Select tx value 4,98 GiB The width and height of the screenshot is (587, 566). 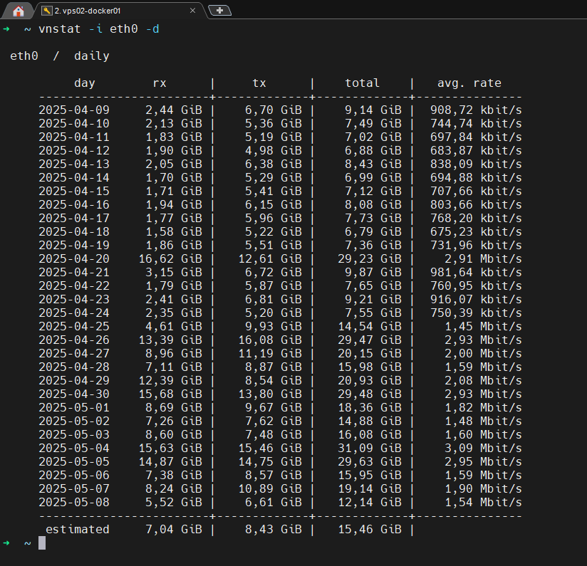[274, 150]
